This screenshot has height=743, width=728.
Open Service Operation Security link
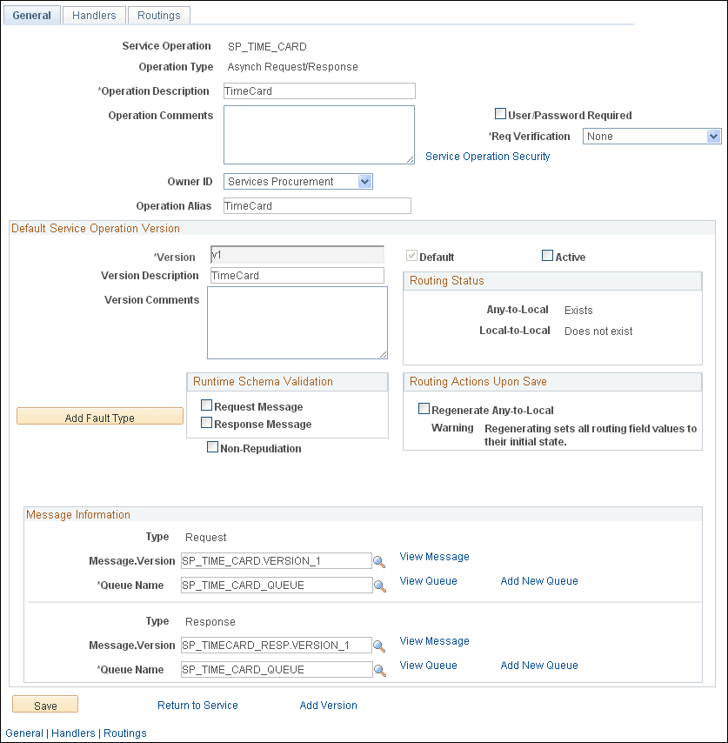(487, 156)
